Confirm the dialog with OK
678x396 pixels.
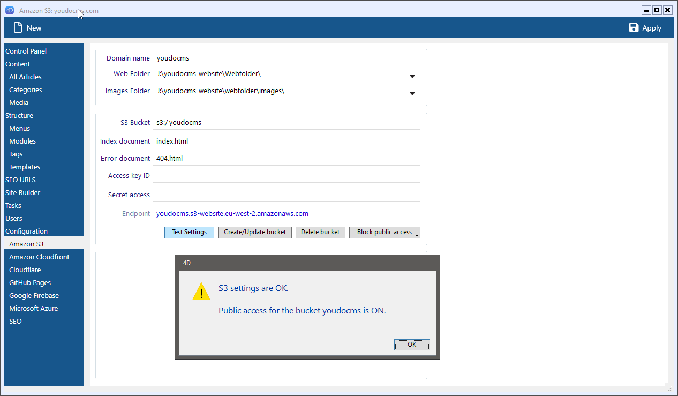point(412,344)
